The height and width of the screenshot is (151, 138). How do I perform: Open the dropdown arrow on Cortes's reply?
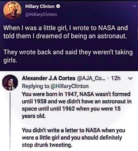[130, 78]
